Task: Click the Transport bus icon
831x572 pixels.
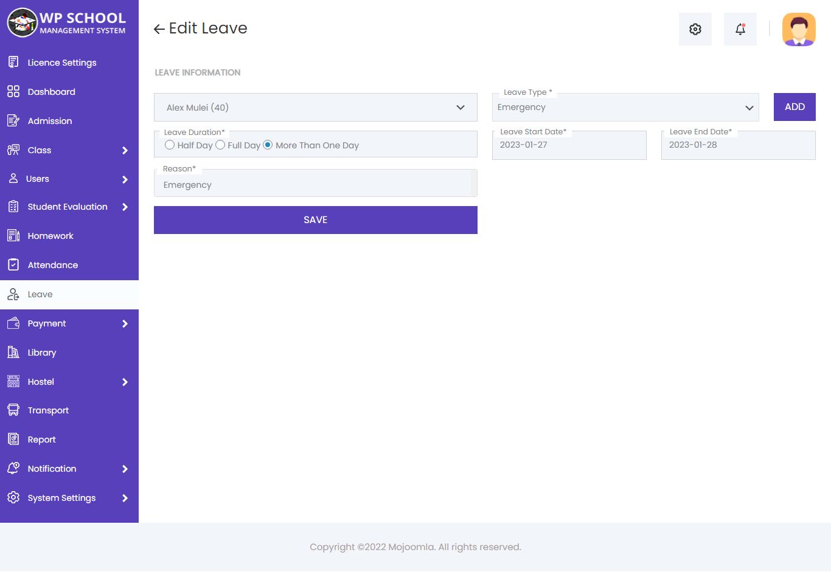Action: pos(13,410)
